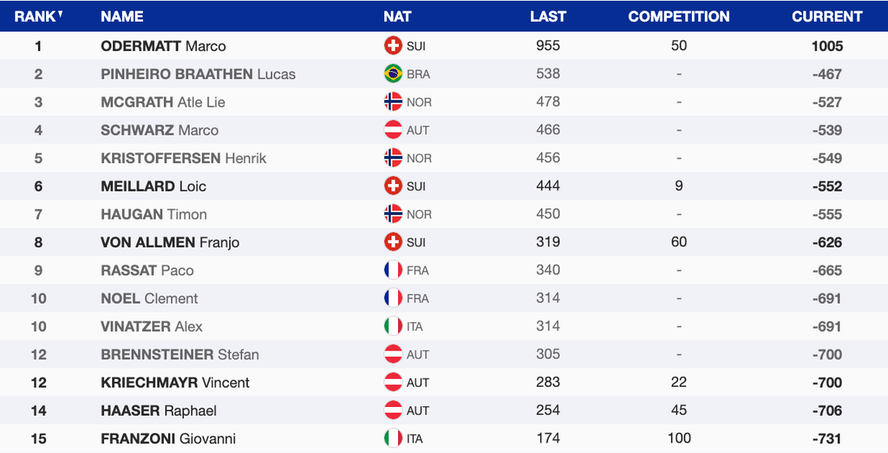Click the French flag in Rassat's row

393,271
